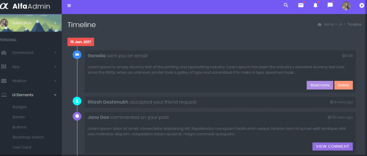Screen dimensions: 367x156
Task: Expand the App sidebar menu
Action: (x=55, y=67)
